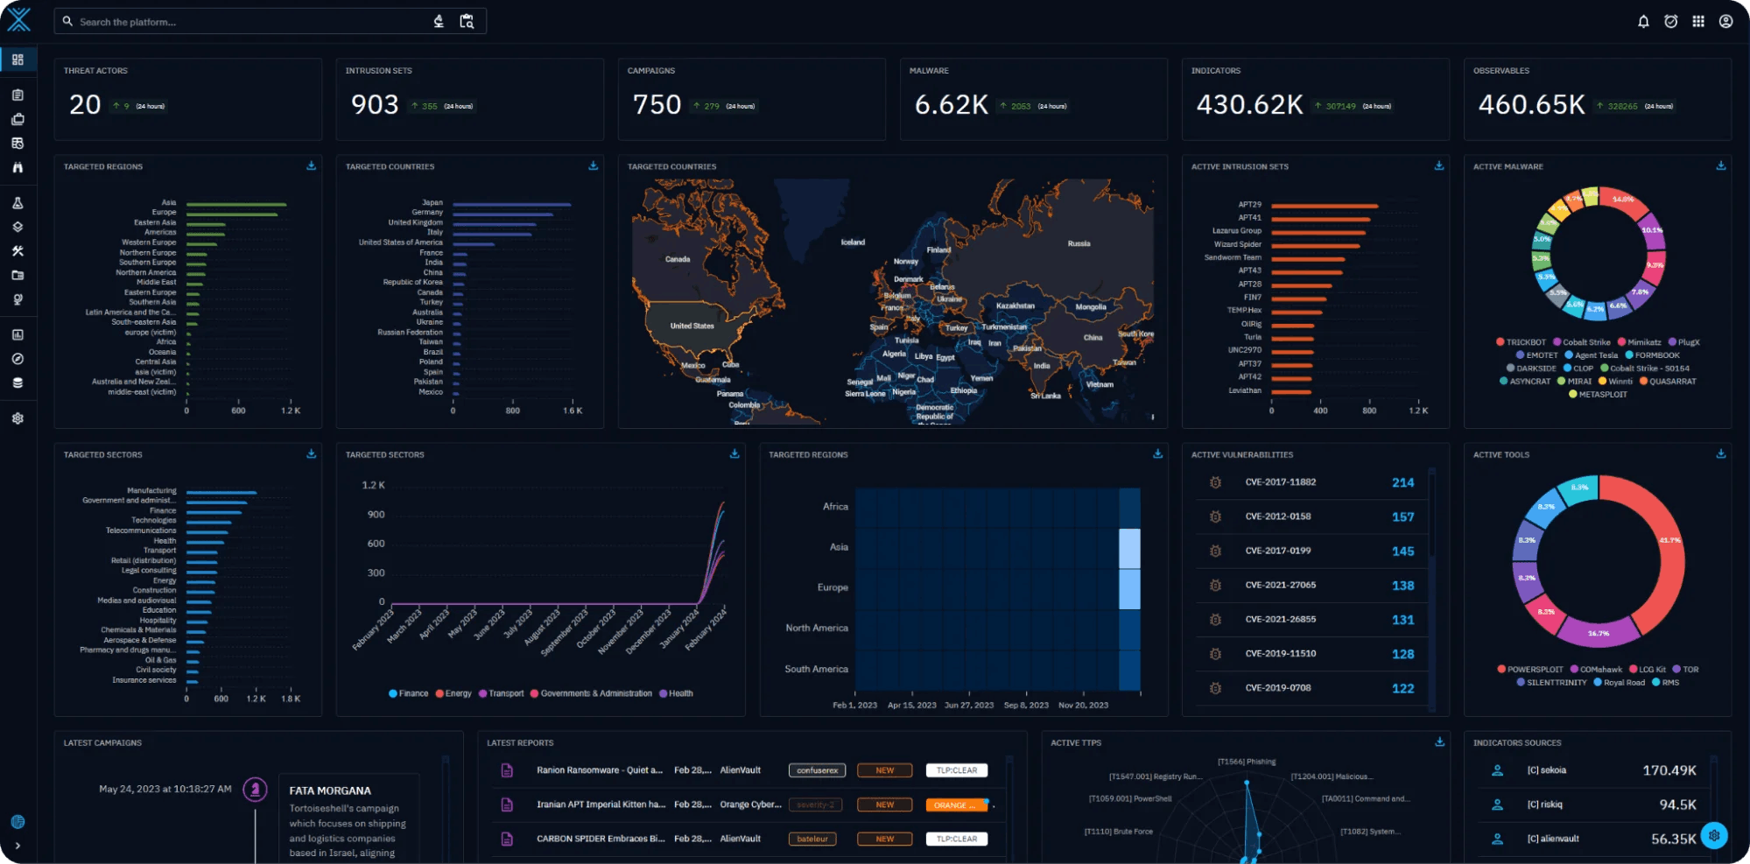1750x864 pixels.
Task: Open advanced search microscope icon in search bar
Action: (439, 21)
